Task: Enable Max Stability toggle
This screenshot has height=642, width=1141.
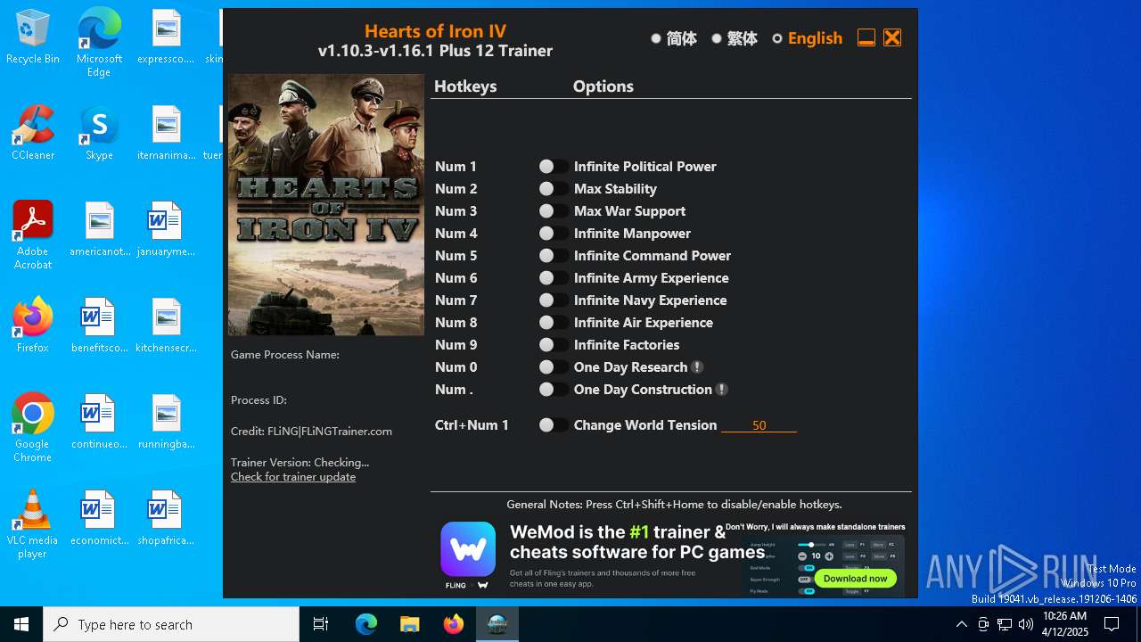Action: (x=554, y=189)
